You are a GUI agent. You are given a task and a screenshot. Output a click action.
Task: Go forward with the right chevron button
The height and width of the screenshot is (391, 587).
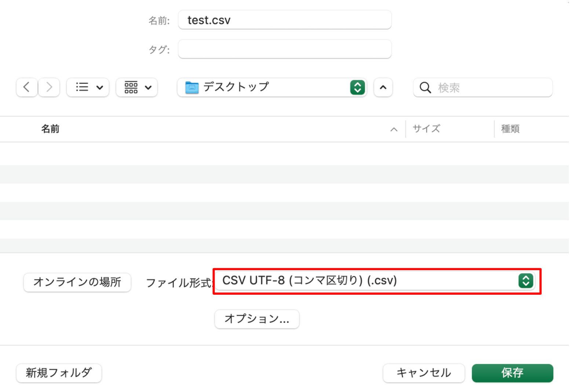(49, 87)
